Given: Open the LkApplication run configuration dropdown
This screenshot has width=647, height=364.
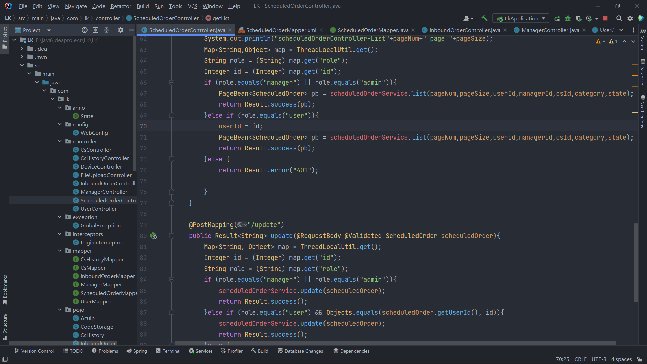Looking at the screenshot, I should click(521, 18).
